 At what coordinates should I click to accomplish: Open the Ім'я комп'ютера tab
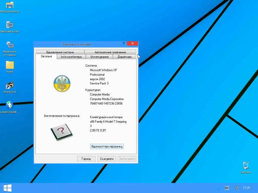point(71,57)
